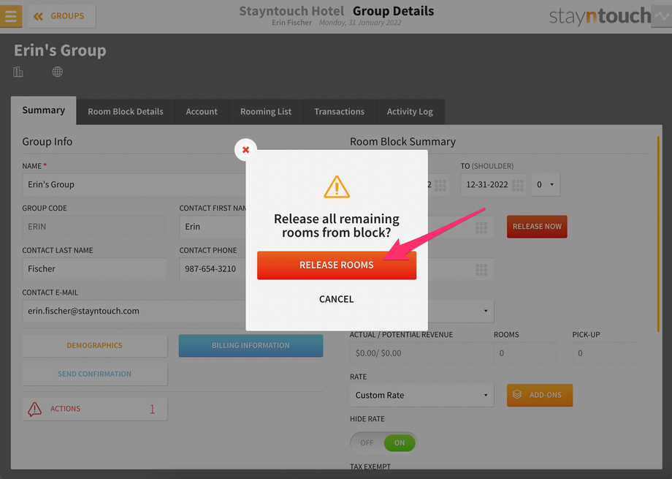Cancel the release rooms dialog
672x479 pixels.
click(337, 299)
